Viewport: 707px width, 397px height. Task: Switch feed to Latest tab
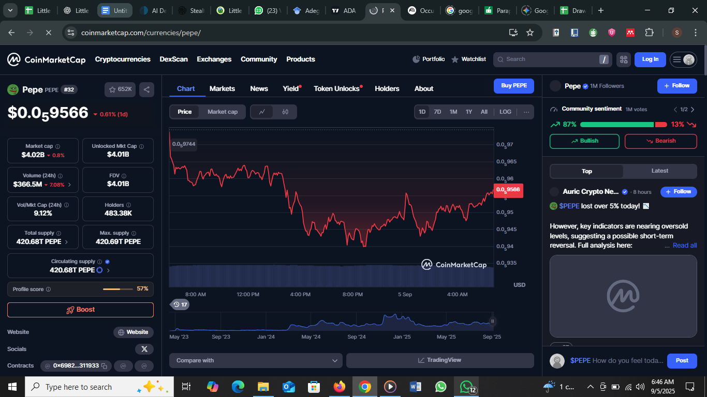click(660, 171)
